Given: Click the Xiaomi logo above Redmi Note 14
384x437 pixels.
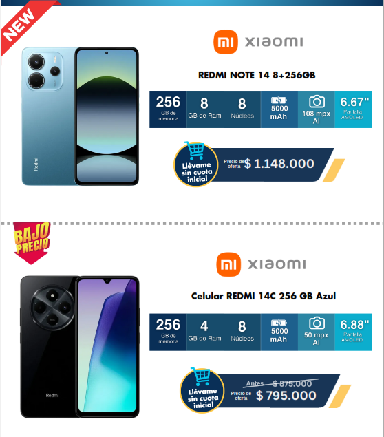Looking at the screenshot, I should tap(258, 42).
